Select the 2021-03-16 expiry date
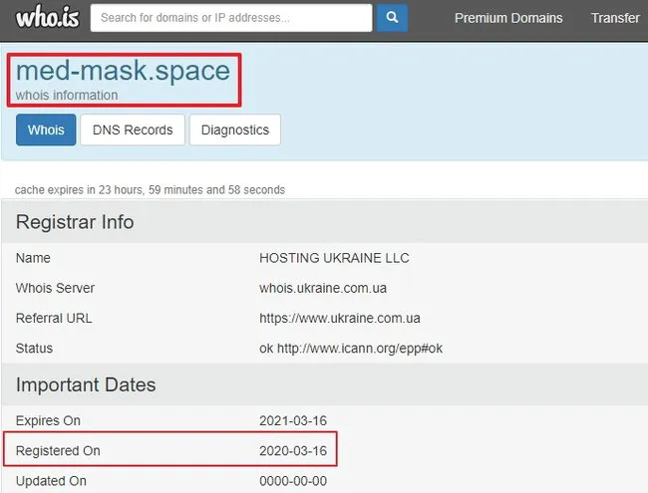Viewport: 648px width, 493px height. (293, 420)
